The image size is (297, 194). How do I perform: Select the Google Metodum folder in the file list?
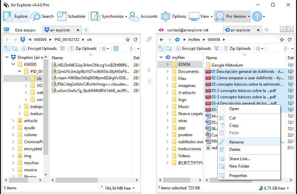227,65
